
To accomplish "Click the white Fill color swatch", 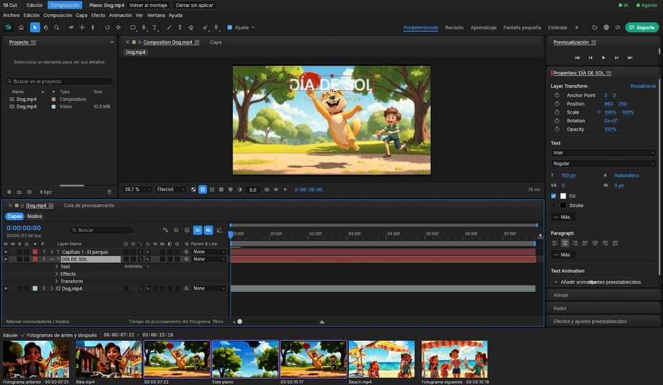I will click(x=563, y=196).
